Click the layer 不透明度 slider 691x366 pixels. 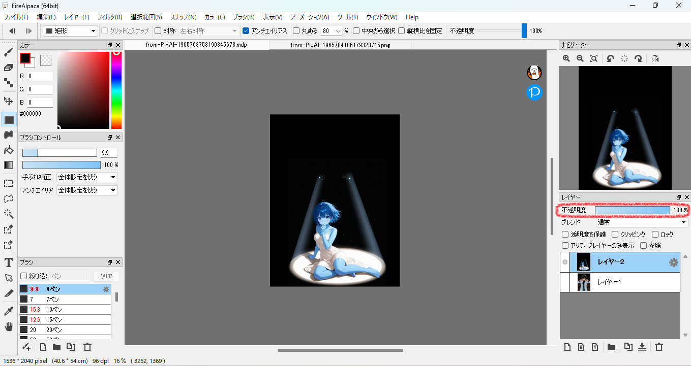pyautogui.click(x=632, y=210)
